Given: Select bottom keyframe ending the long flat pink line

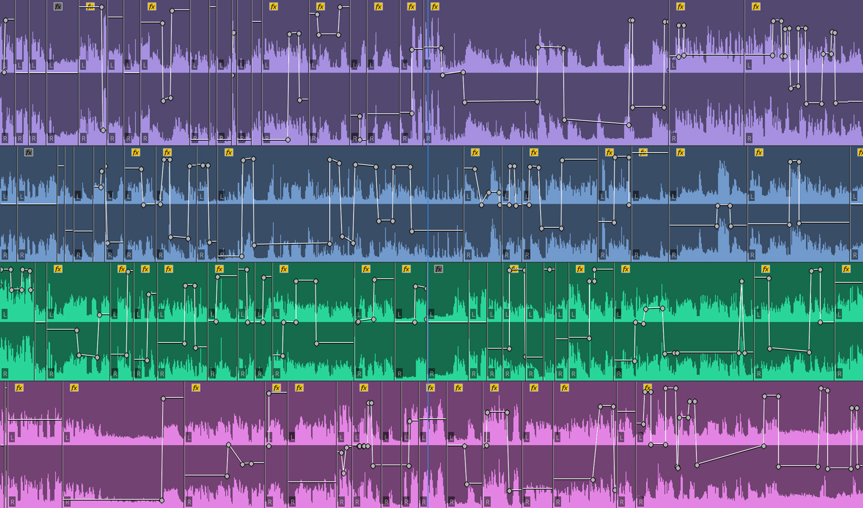Looking at the screenshot, I should coord(162,501).
